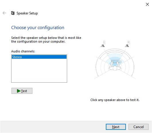This screenshot has width=152, height=133.
Task: Click the Choose your configuration heading
Action: coord(38,28)
